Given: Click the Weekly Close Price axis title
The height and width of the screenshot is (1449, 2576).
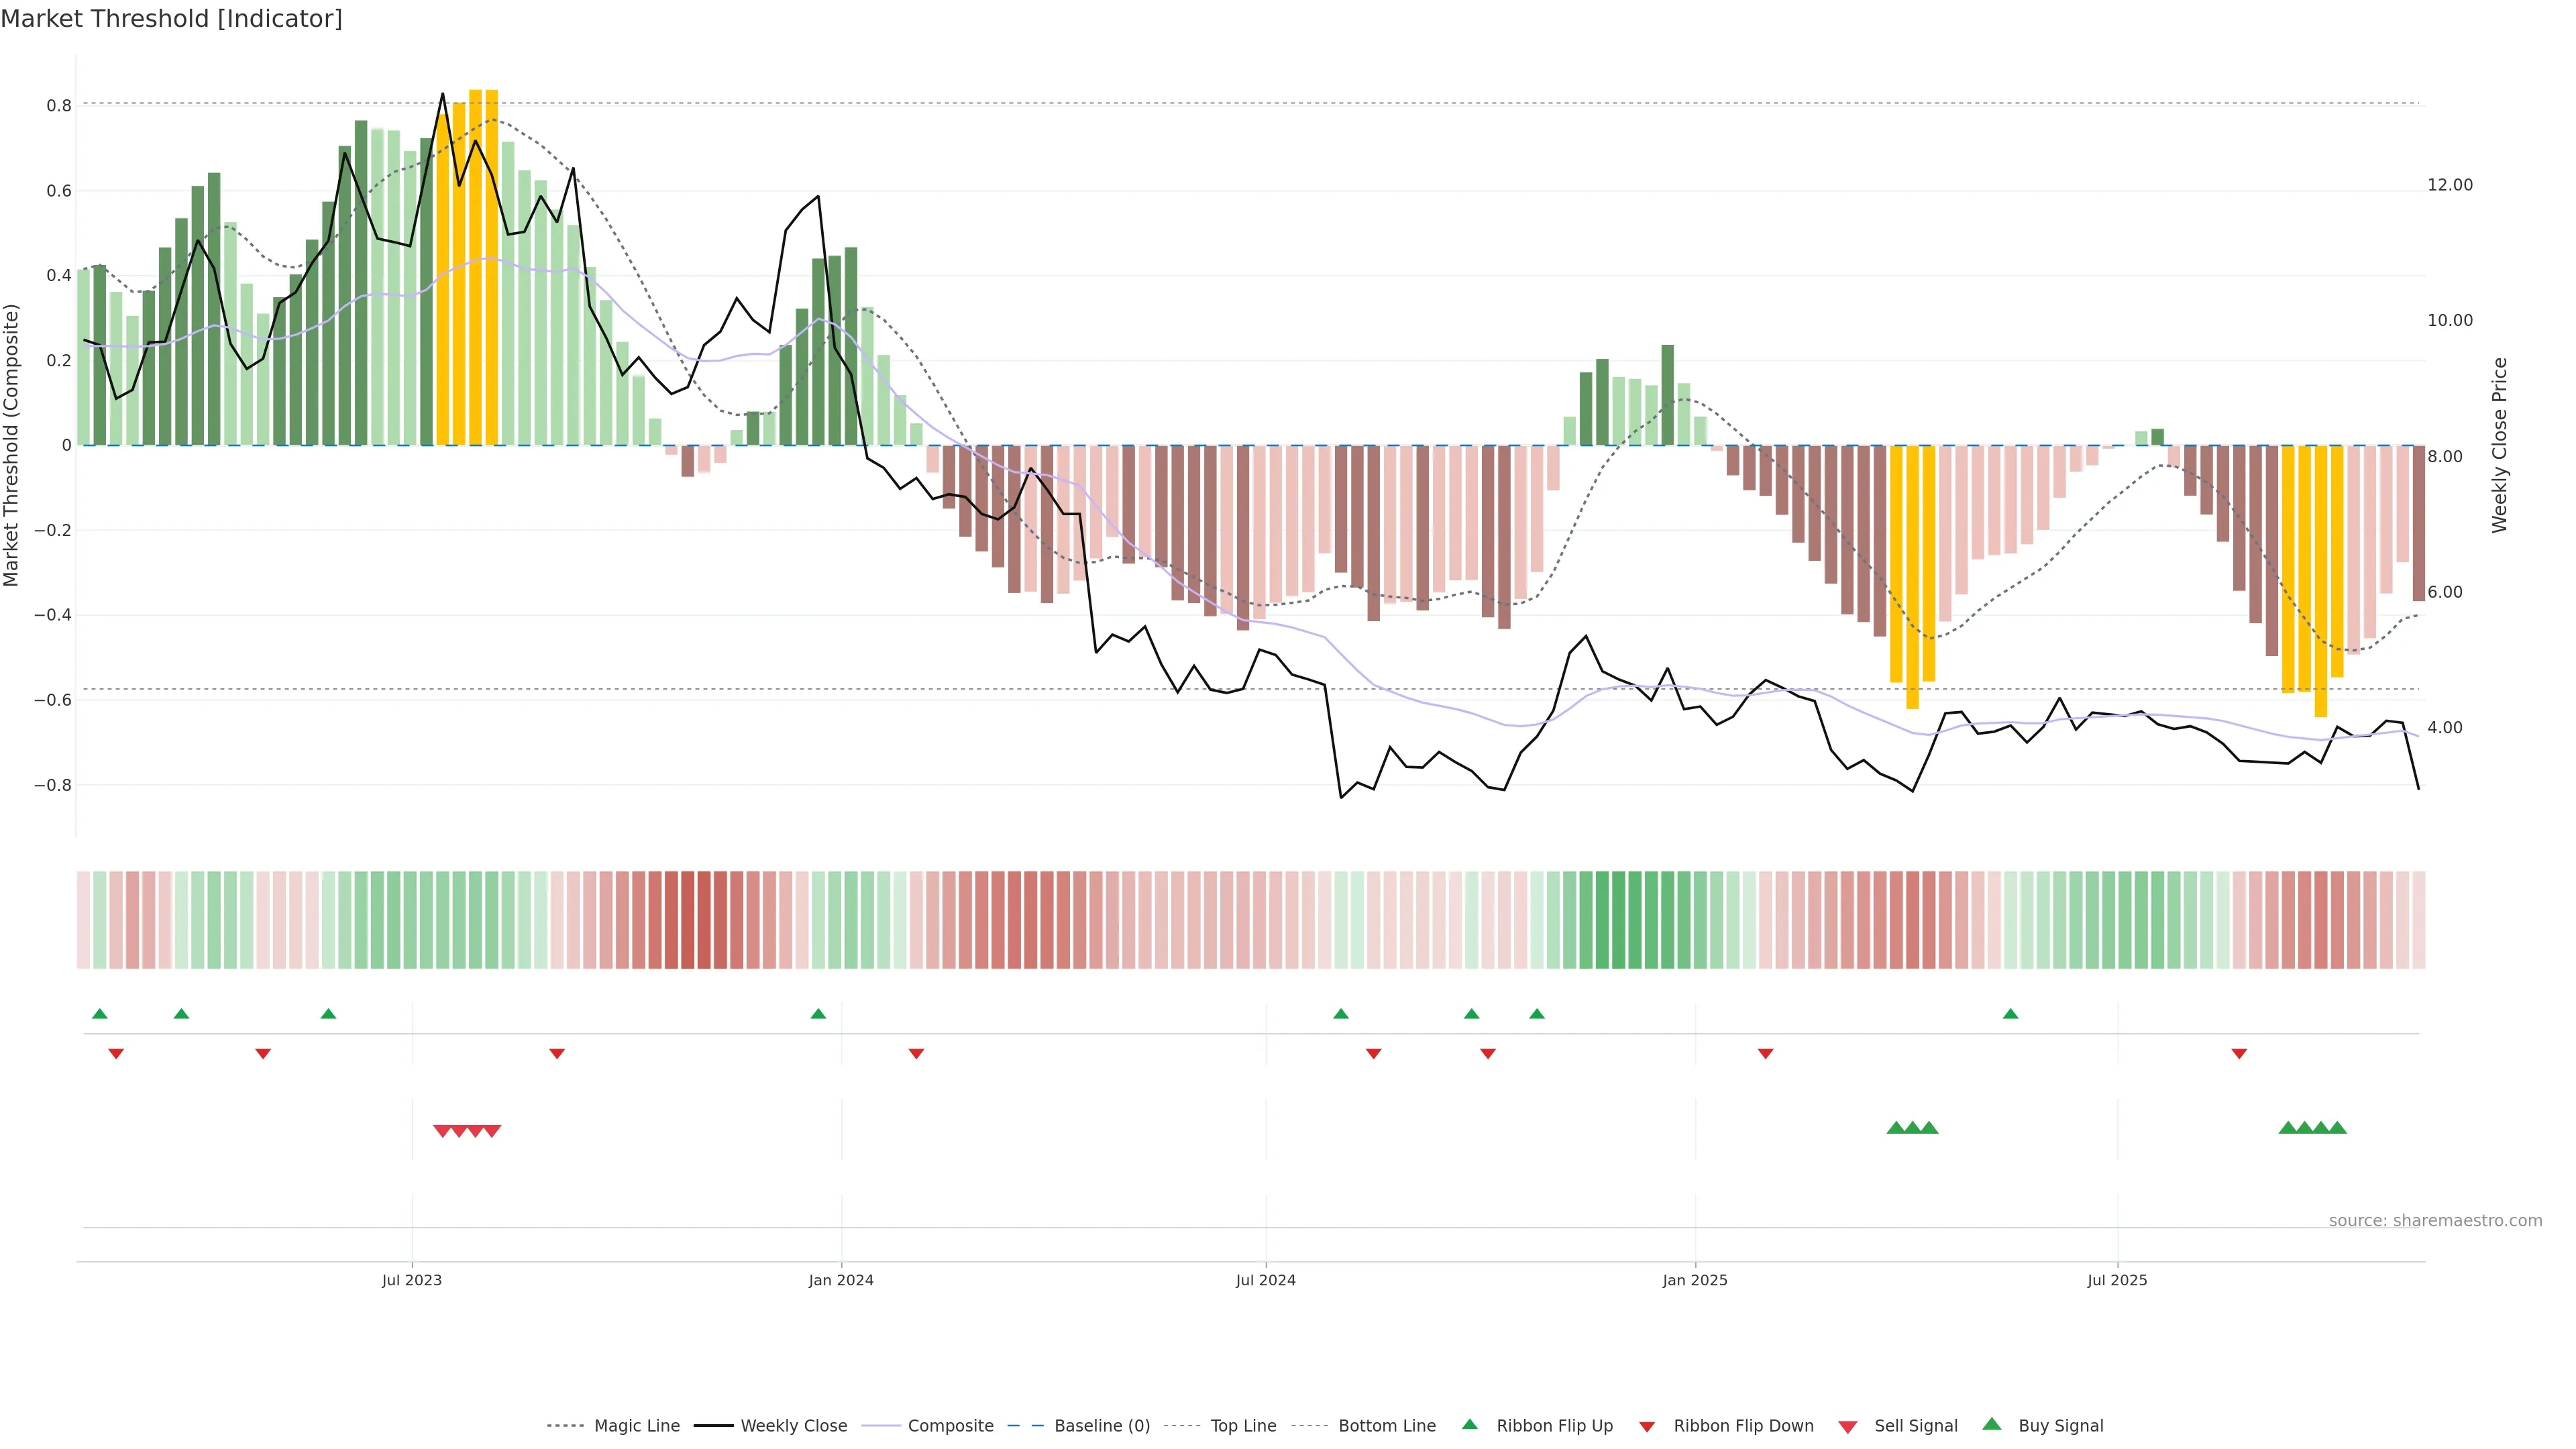Looking at the screenshot, I should [2499, 445].
